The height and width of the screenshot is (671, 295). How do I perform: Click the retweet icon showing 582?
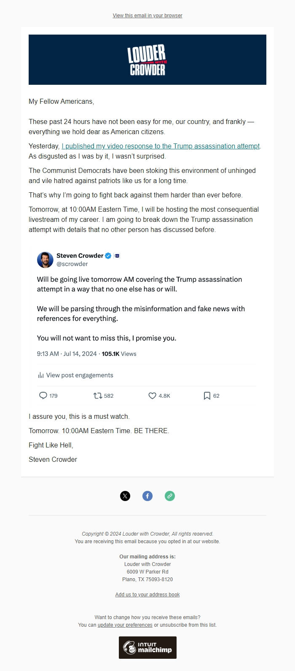pyautogui.click(x=98, y=396)
